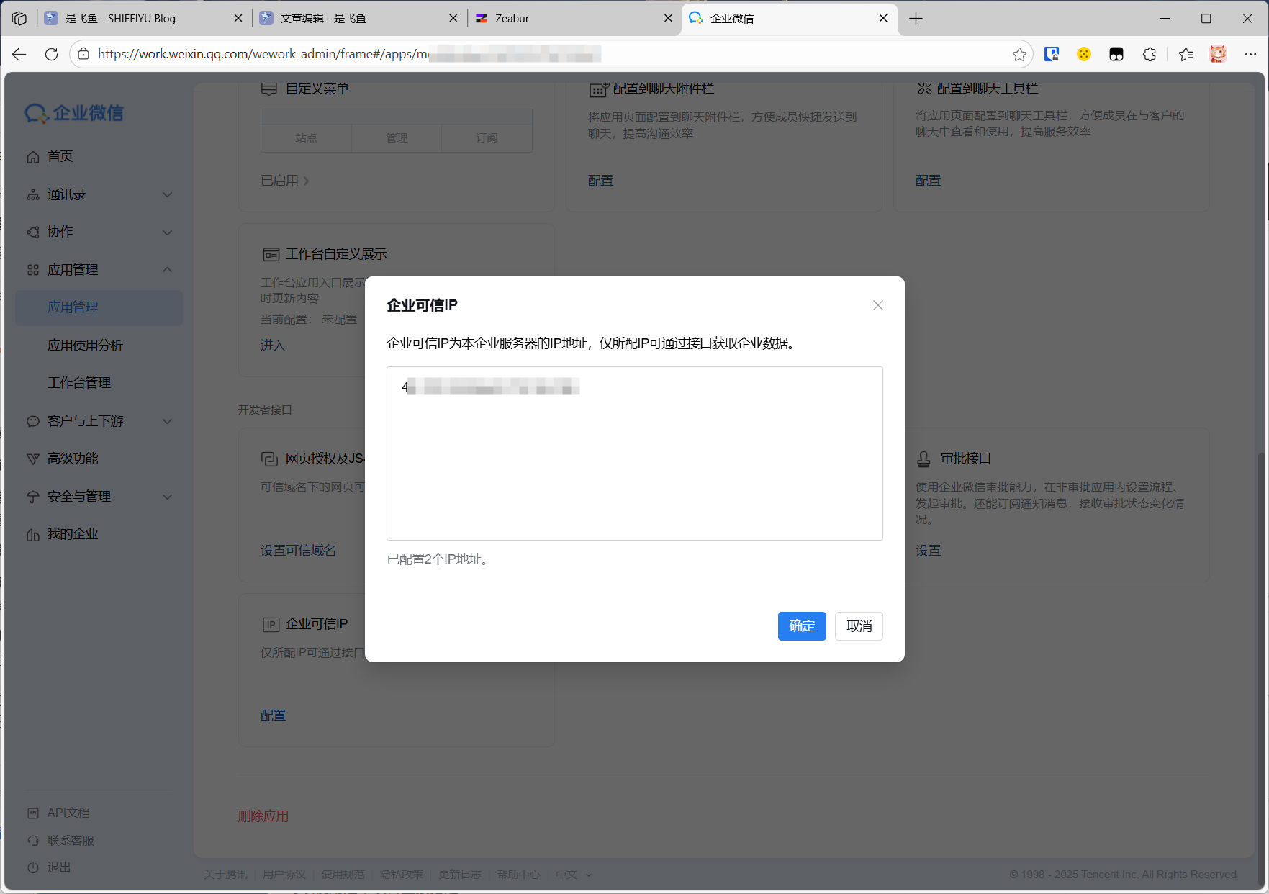Open a new browser tab

pos(916,18)
